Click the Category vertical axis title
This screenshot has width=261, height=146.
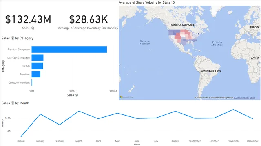[x=3, y=66]
